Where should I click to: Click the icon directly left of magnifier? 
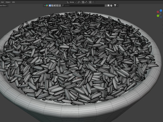(x=60, y=5)
